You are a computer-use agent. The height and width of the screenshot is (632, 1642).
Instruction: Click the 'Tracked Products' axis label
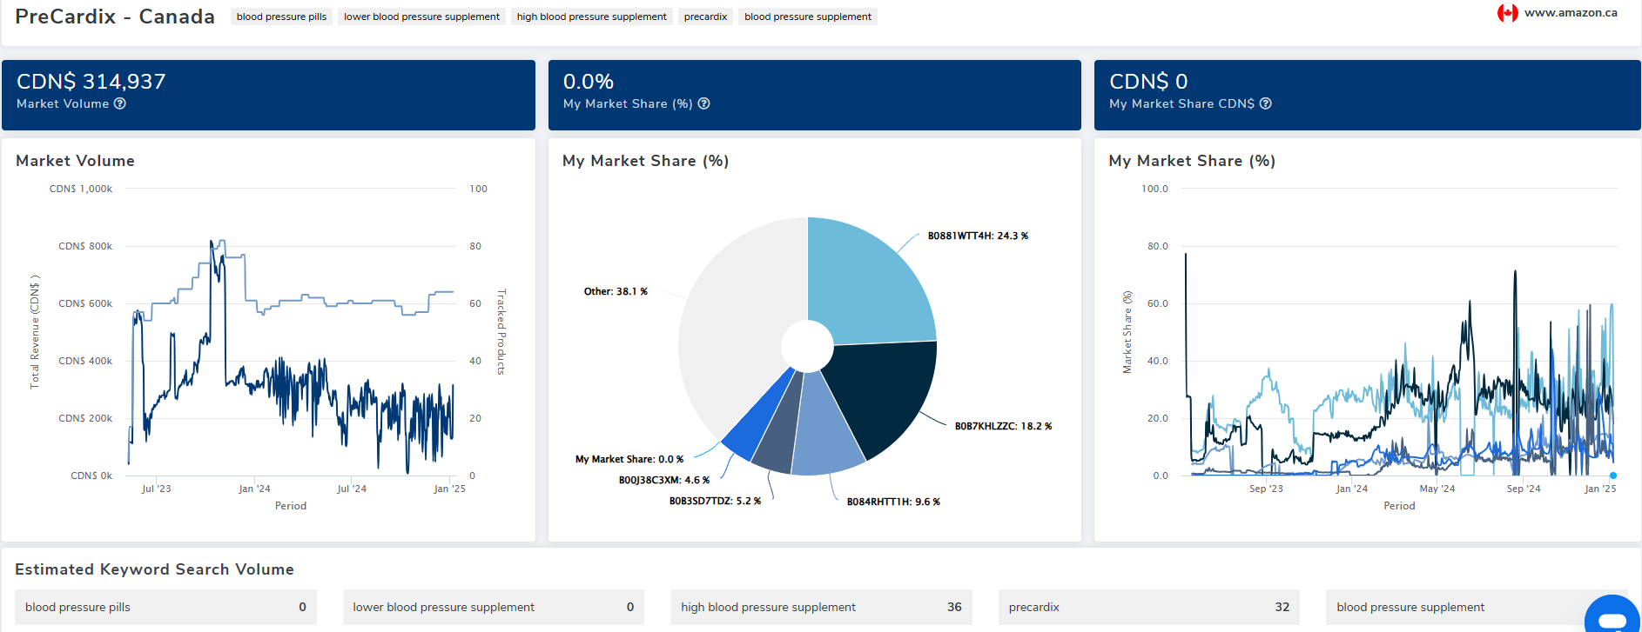click(501, 332)
